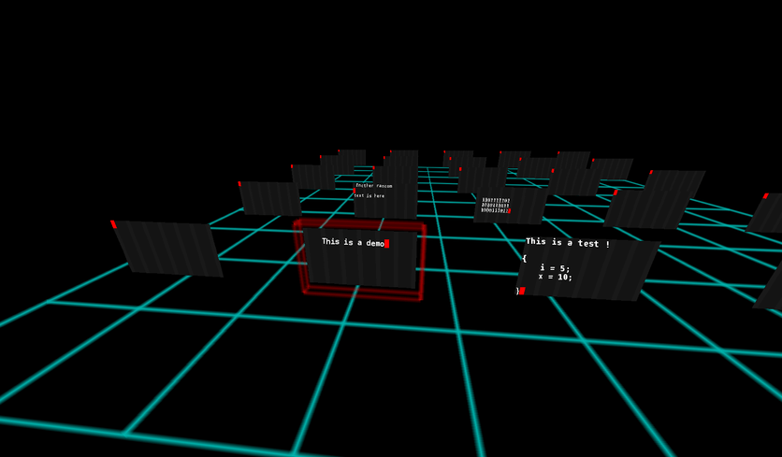Click the red cursor after "This is a demo"
782x457 pixels.
(x=386, y=243)
